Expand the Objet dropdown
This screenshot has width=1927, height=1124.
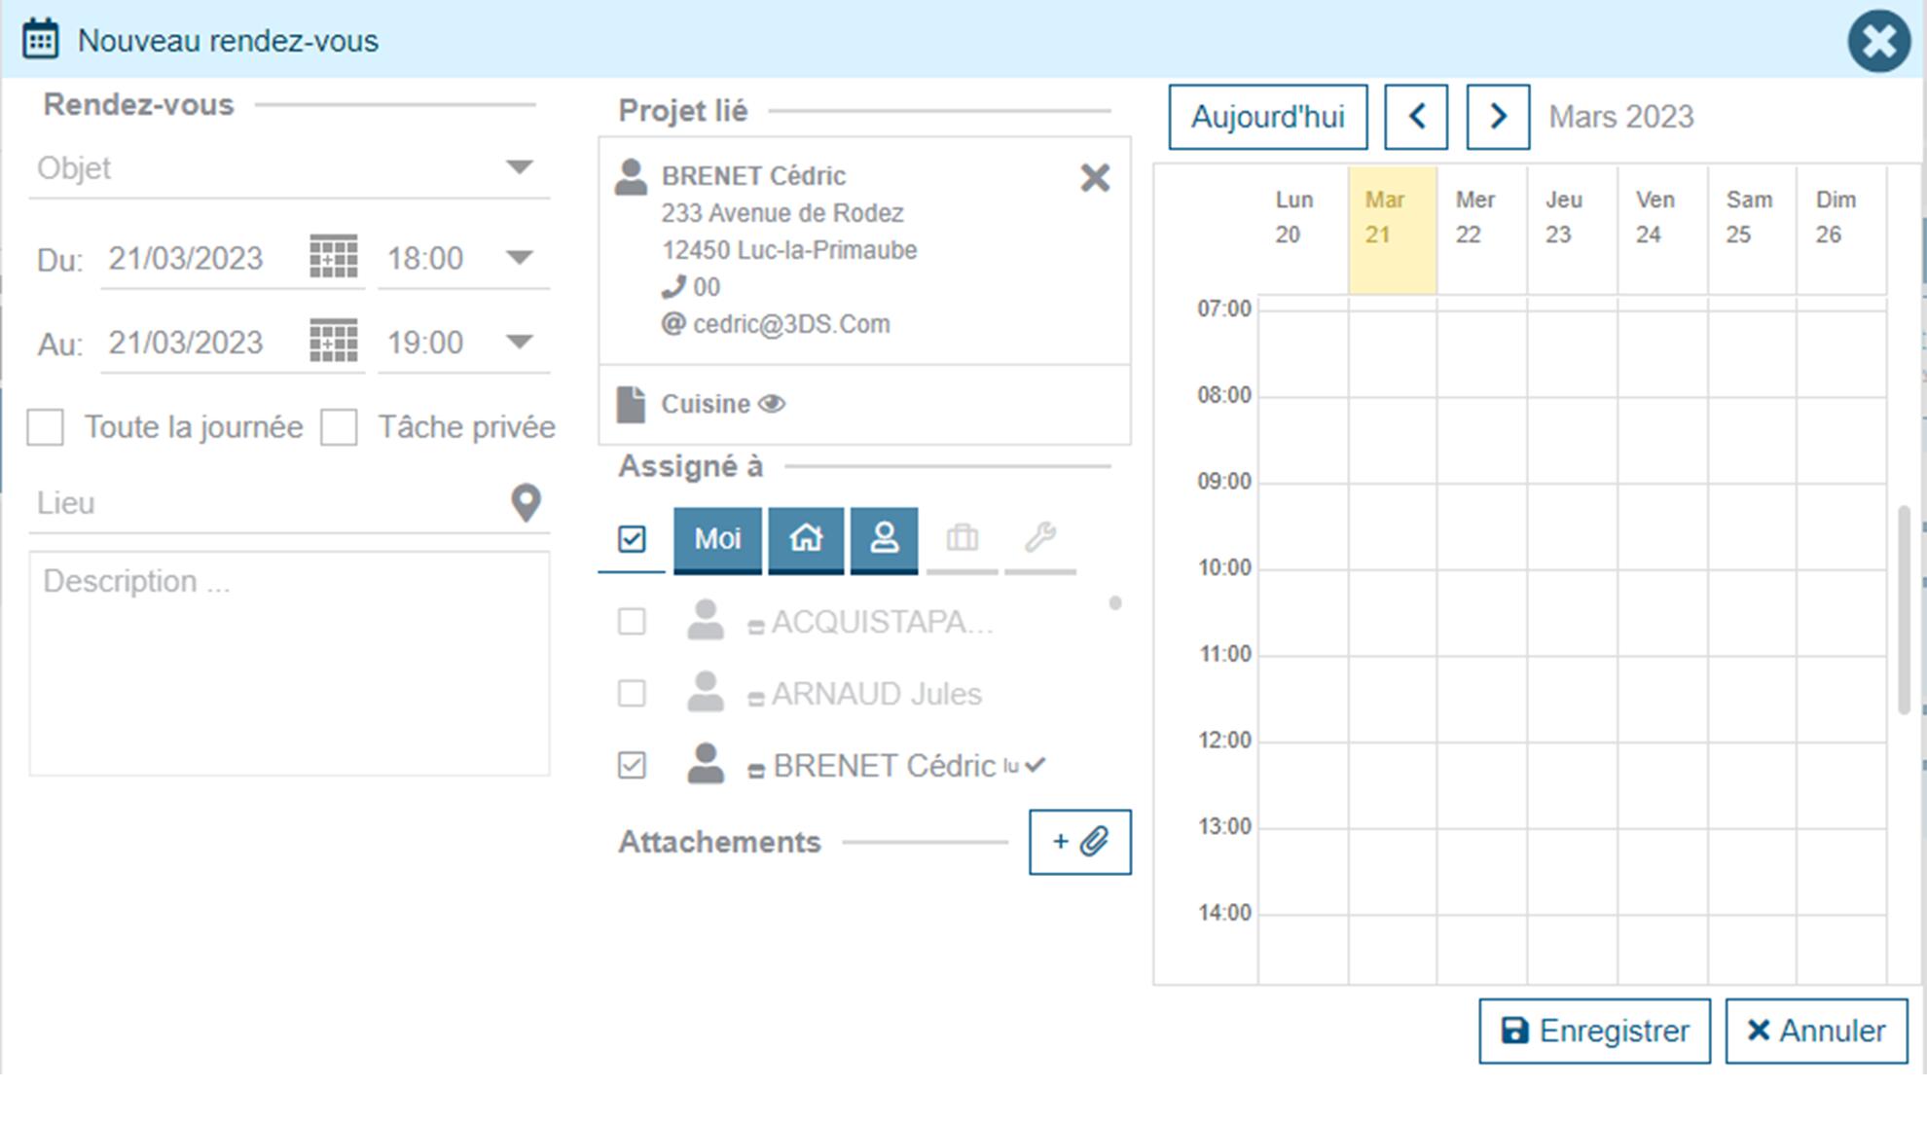point(520,167)
